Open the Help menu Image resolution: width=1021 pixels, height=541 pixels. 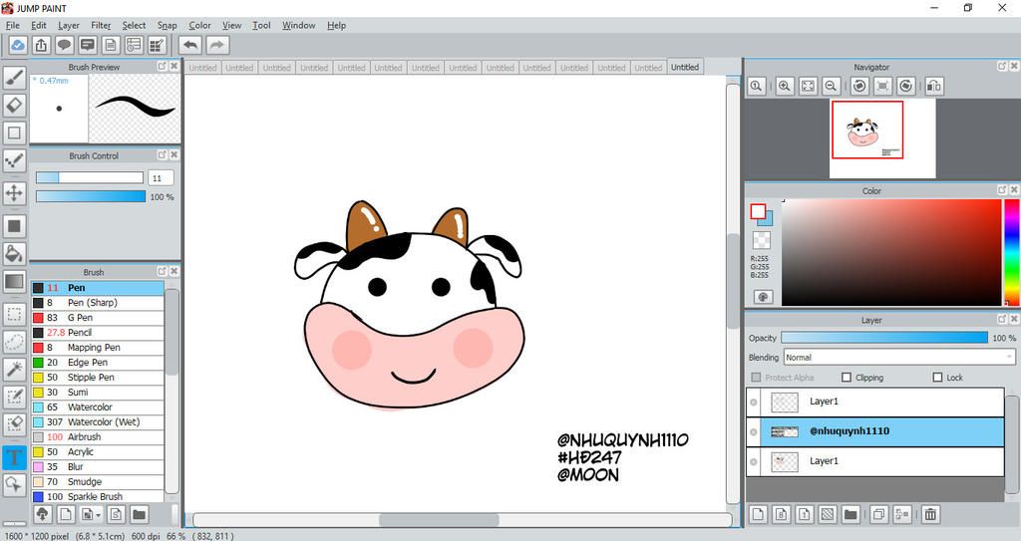pos(337,25)
